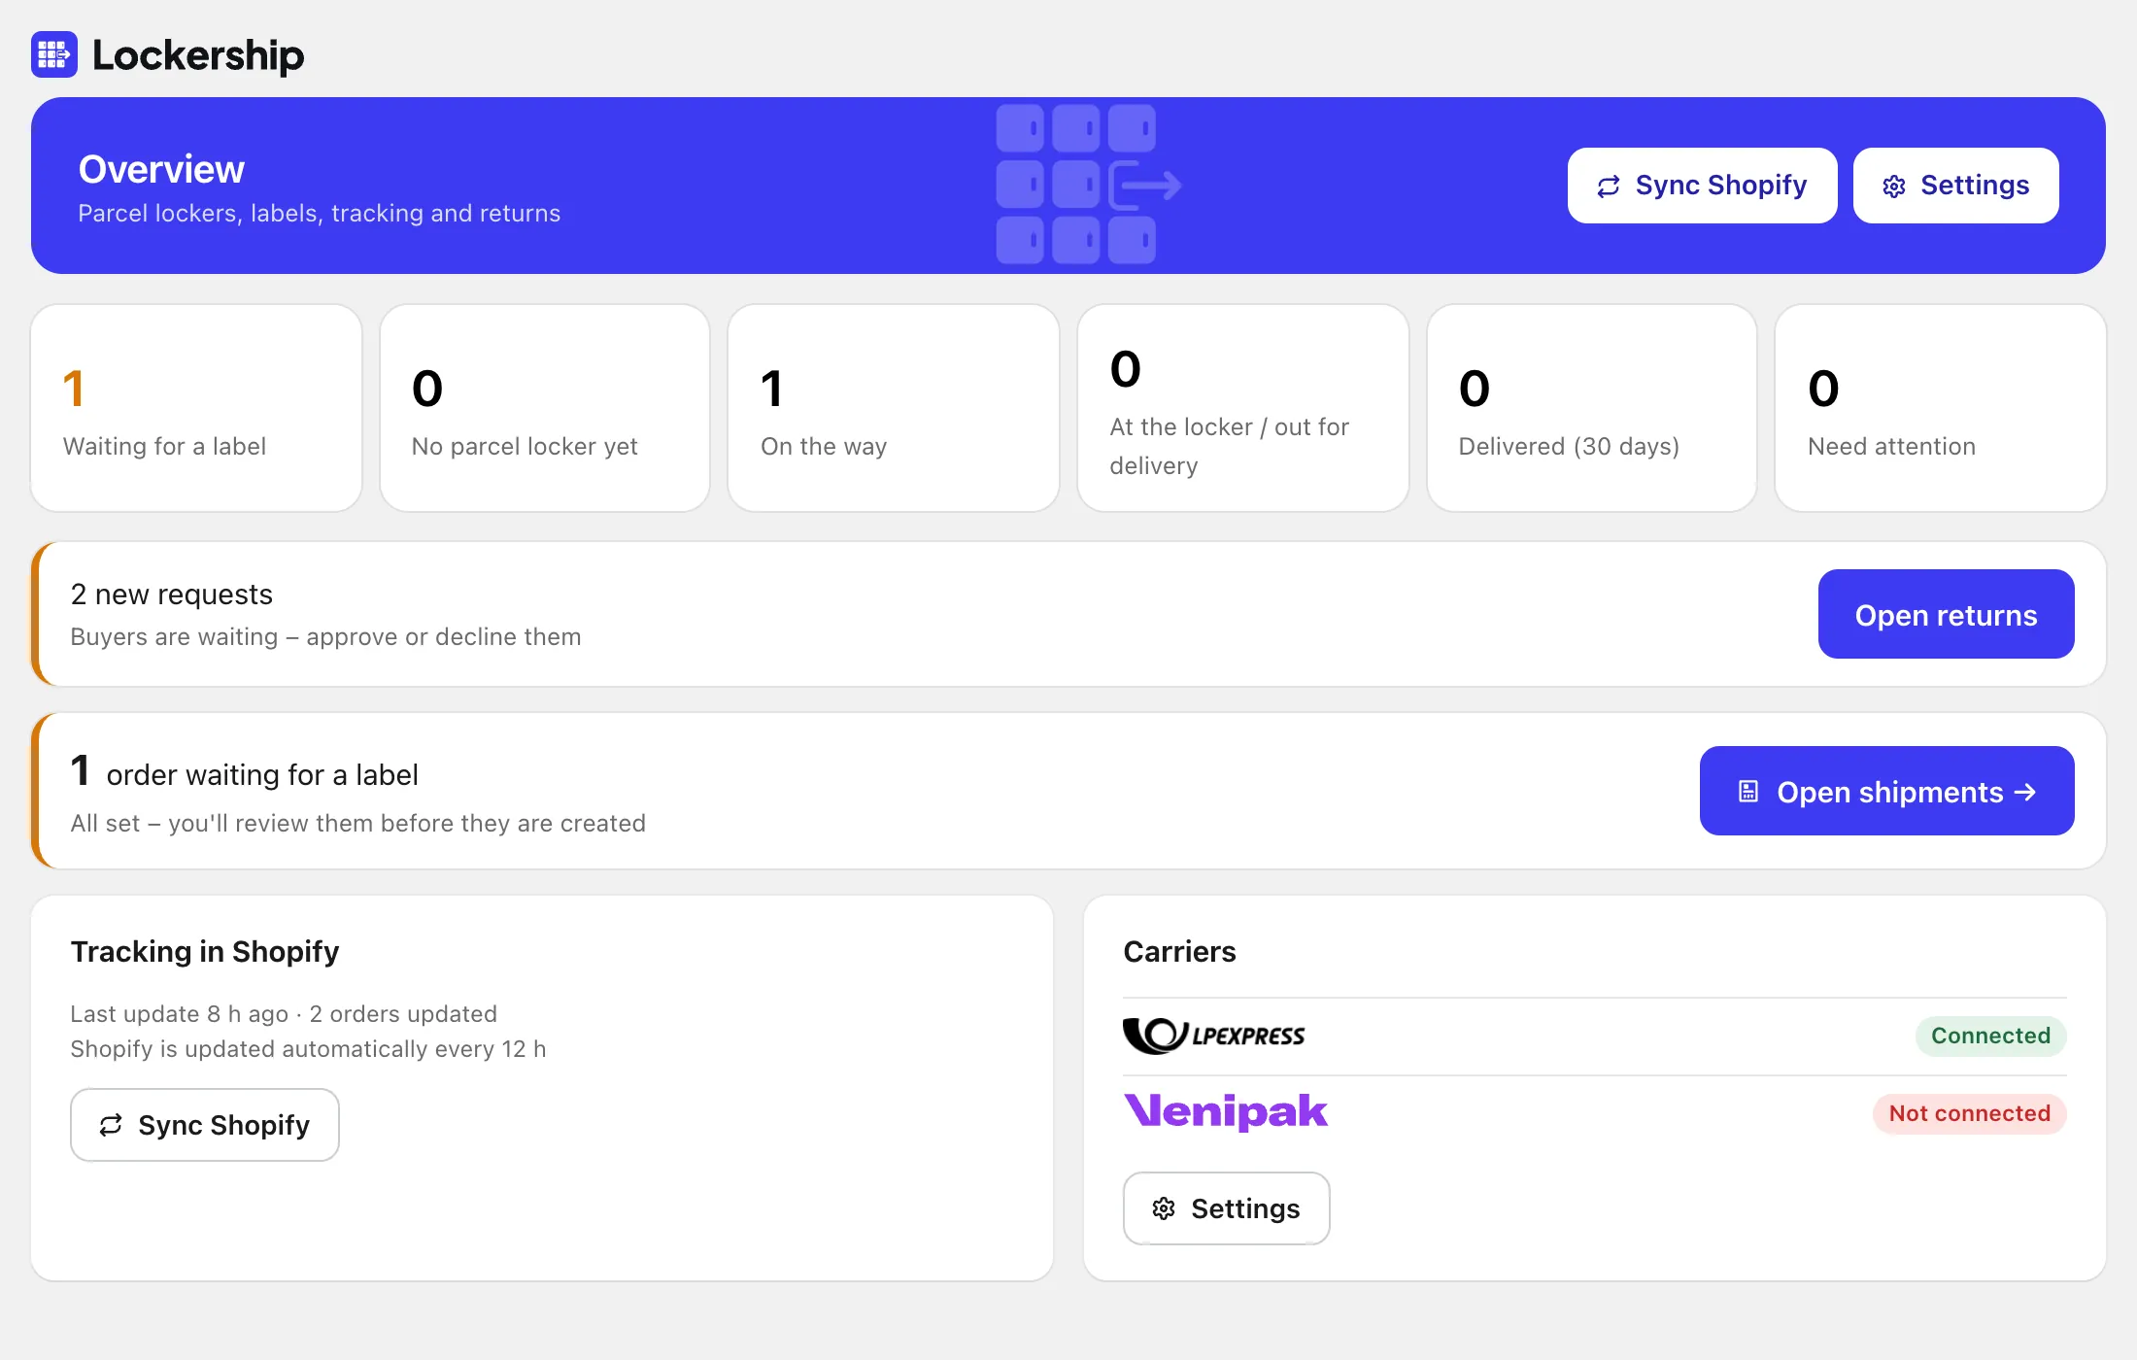
Task: Open the No parcel locker yet card
Action: (x=545, y=408)
